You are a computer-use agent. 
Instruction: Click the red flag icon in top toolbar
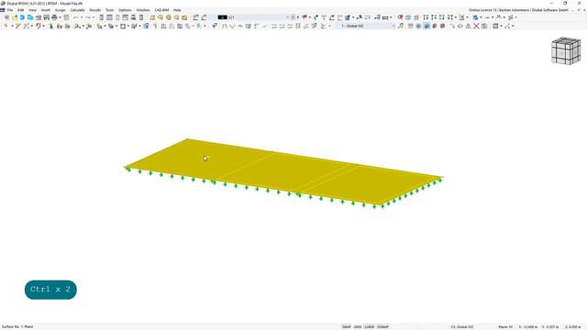tap(305, 17)
